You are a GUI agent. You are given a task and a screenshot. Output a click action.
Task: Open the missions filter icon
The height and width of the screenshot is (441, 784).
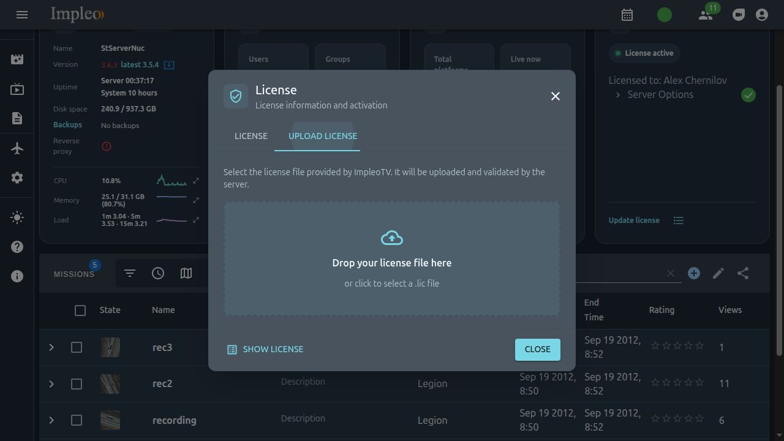click(x=130, y=273)
